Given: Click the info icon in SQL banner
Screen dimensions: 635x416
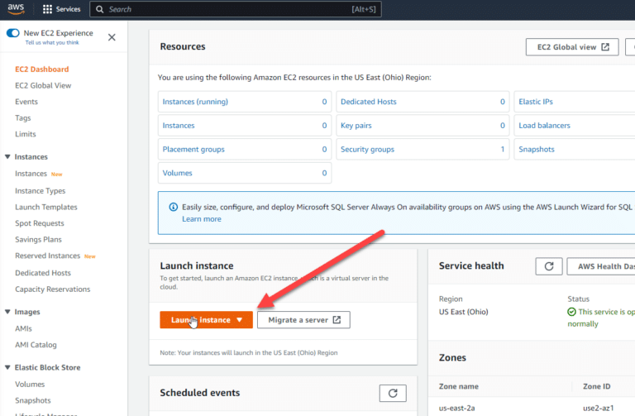Looking at the screenshot, I should (173, 208).
